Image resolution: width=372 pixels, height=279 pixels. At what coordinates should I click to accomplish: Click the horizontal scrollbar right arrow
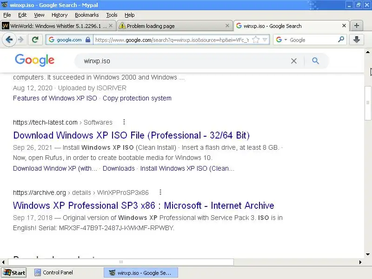[360, 262]
